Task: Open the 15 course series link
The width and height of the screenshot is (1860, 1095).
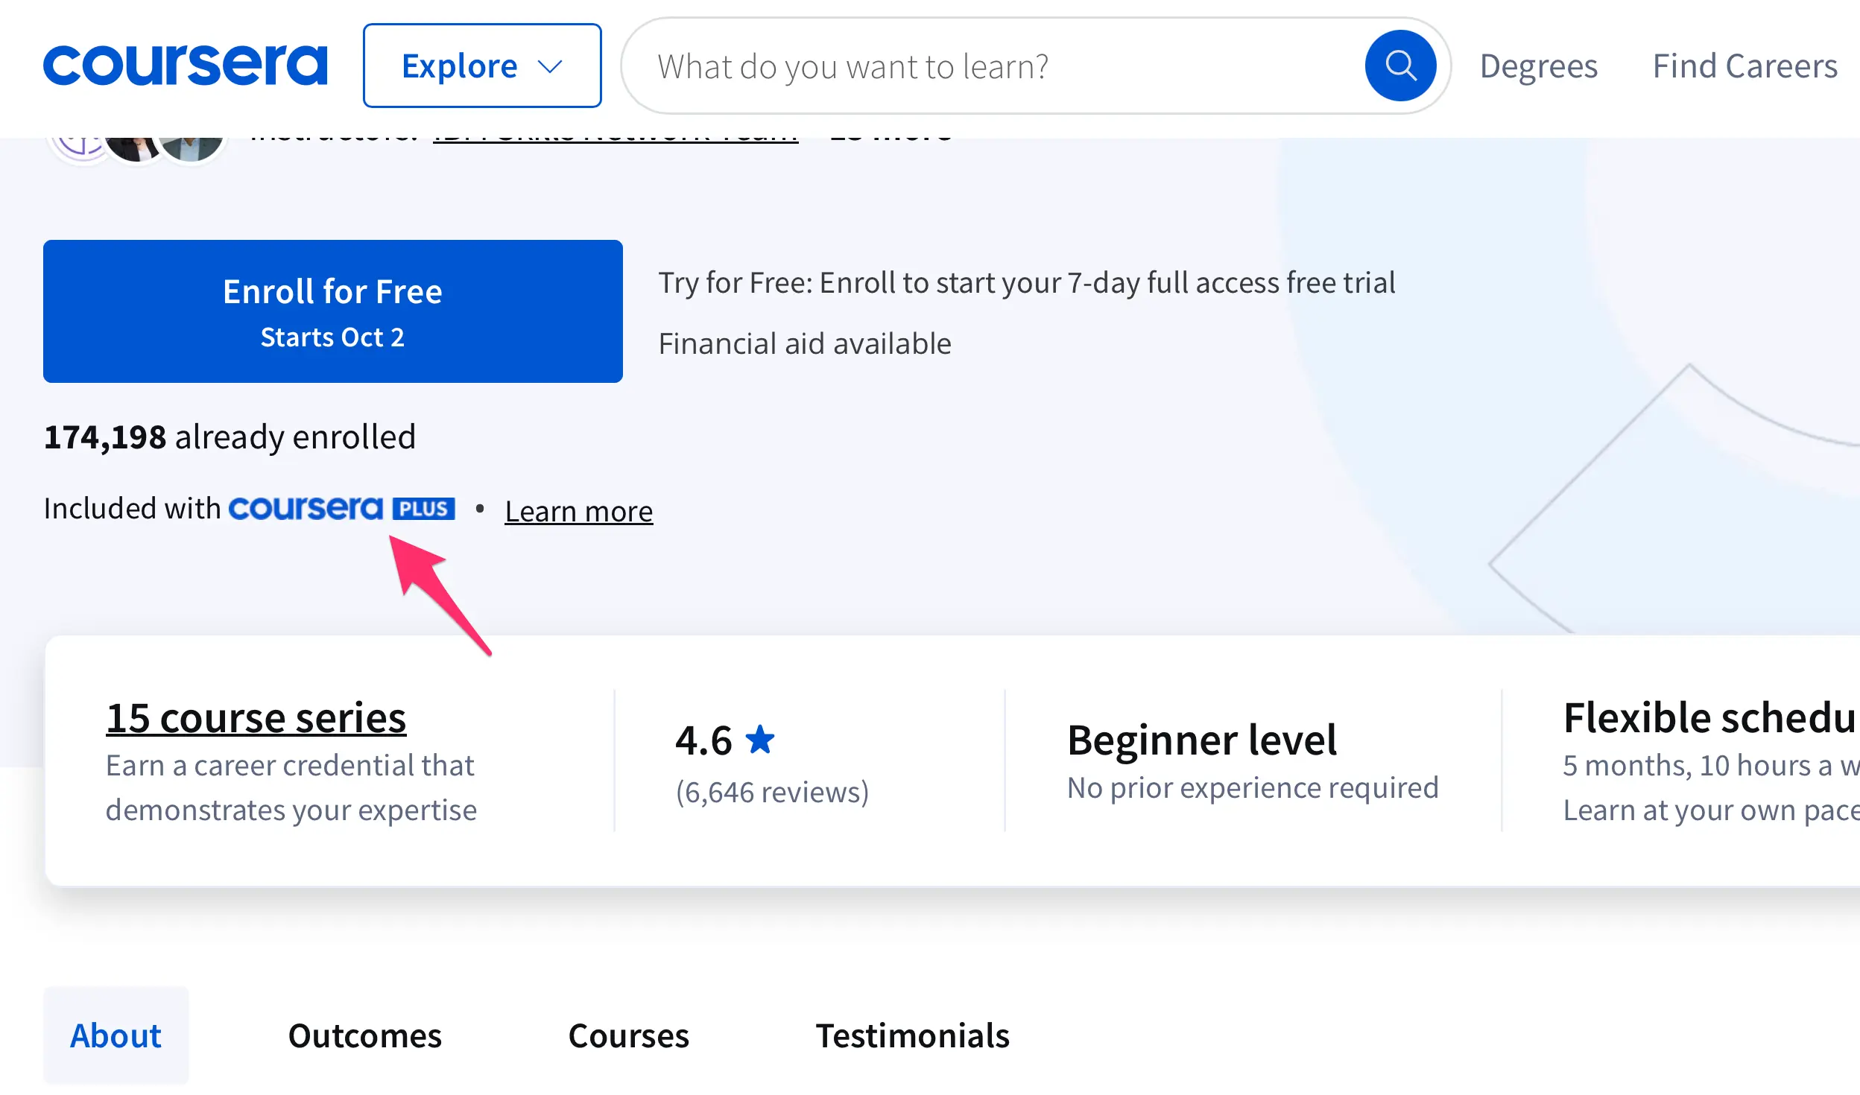Action: pos(256,717)
